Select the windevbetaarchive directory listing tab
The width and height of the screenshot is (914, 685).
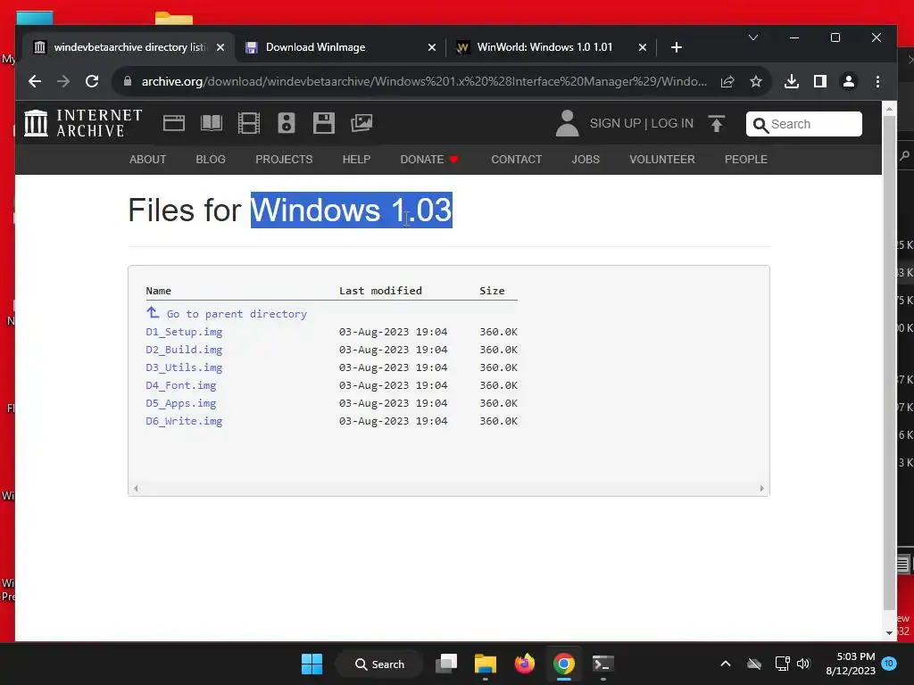pyautogui.click(x=129, y=48)
